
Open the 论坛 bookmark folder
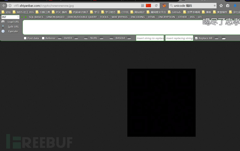(x=6, y=12)
